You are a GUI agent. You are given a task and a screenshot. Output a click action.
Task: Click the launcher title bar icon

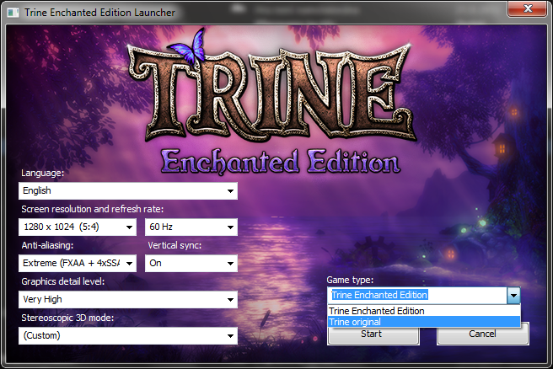click(13, 13)
